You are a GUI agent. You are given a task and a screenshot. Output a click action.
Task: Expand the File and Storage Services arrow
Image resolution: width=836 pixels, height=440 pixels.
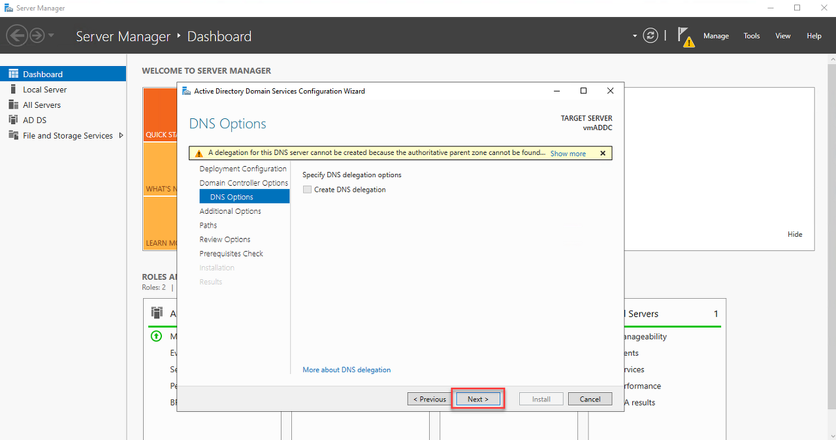tap(121, 135)
